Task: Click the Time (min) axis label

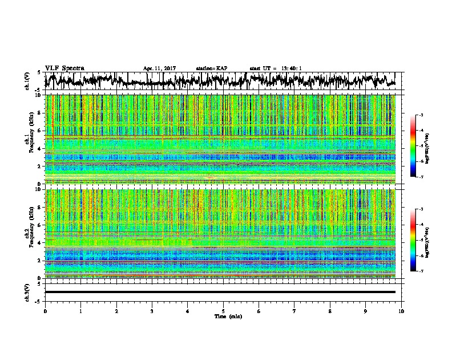Action: coord(228,316)
